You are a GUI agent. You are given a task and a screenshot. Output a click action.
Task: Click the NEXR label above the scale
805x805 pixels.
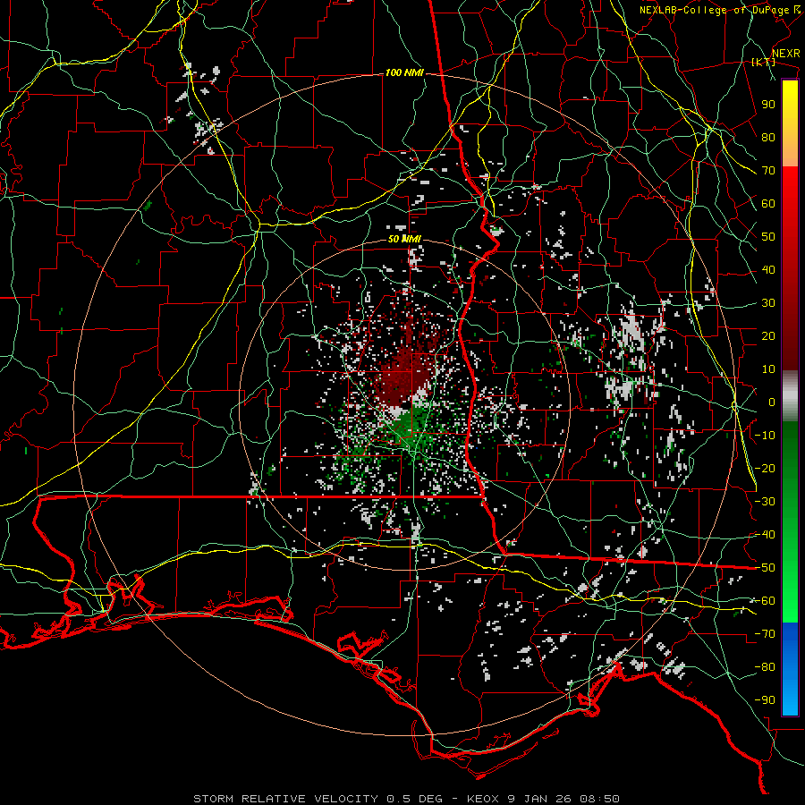click(x=786, y=54)
